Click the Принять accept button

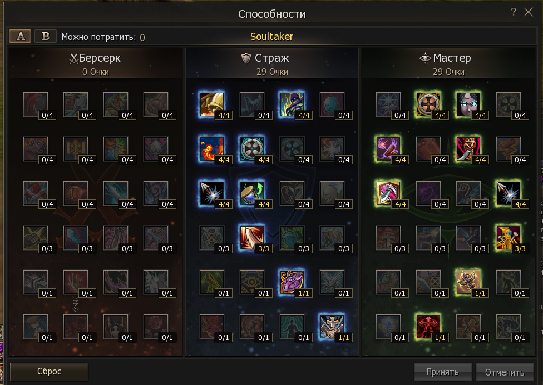point(442,372)
